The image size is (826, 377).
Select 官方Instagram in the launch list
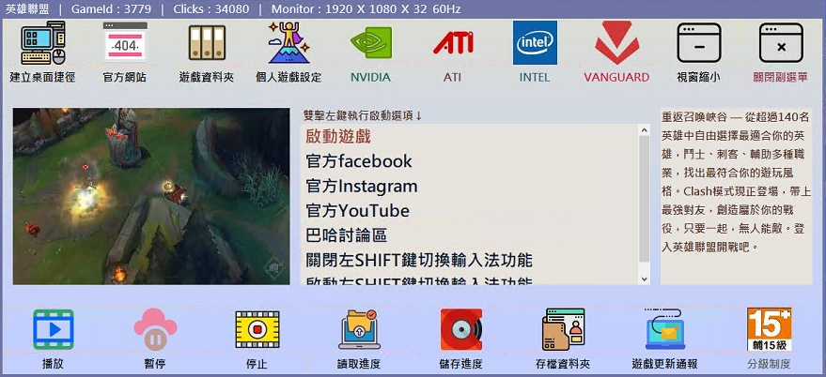[x=469, y=186]
